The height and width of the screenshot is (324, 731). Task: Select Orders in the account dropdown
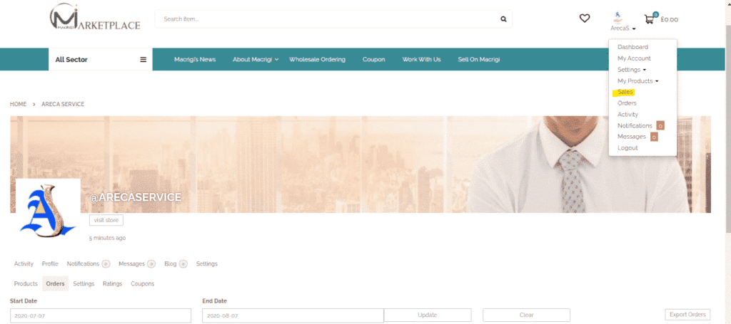[627, 103]
